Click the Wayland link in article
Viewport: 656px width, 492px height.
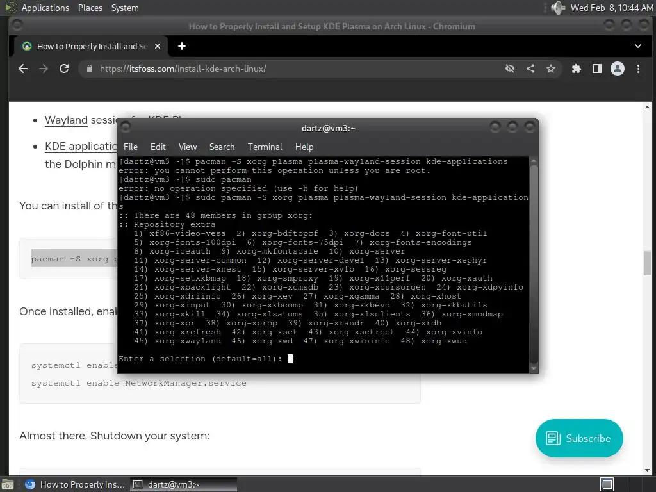tap(66, 120)
